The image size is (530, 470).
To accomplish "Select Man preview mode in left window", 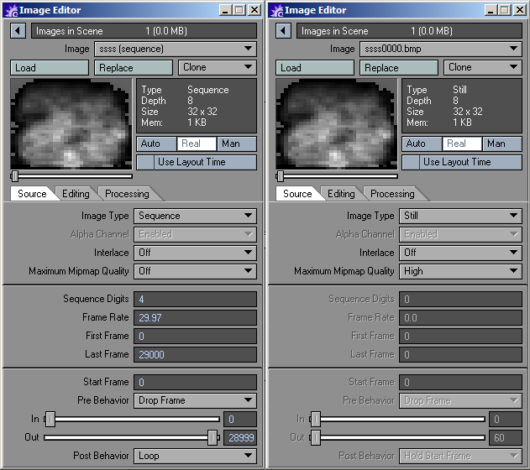I will pos(237,144).
